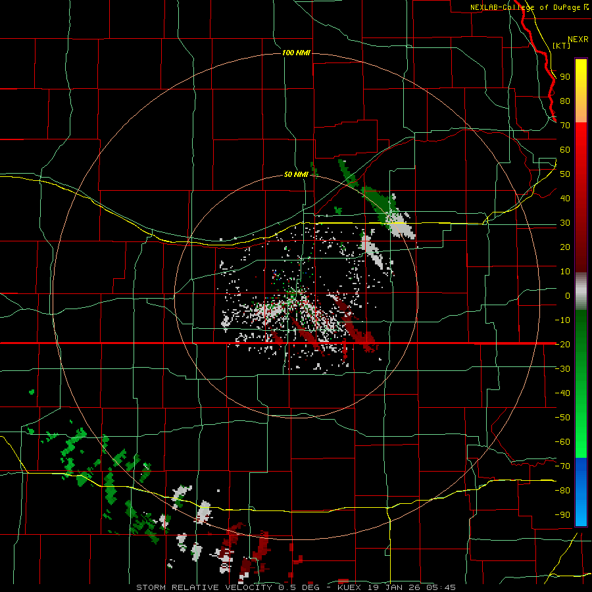
Task: Click the 100 NMI range ring label
Action: [297, 53]
